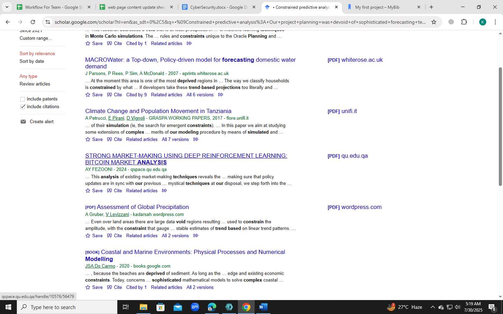
Task: Open All 7 versions for Climate Change article
Action: tap(175, 140)
